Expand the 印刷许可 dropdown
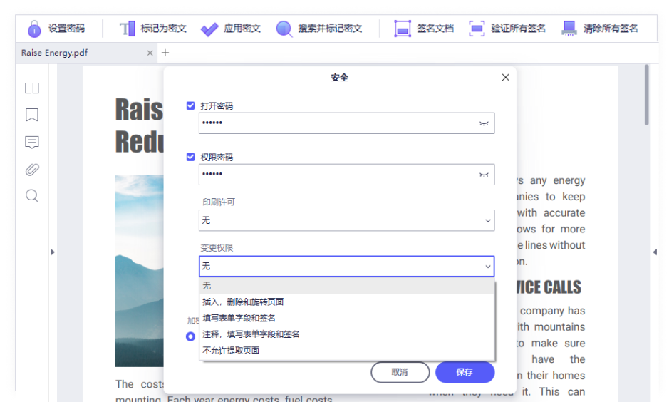 pos(346,221)
